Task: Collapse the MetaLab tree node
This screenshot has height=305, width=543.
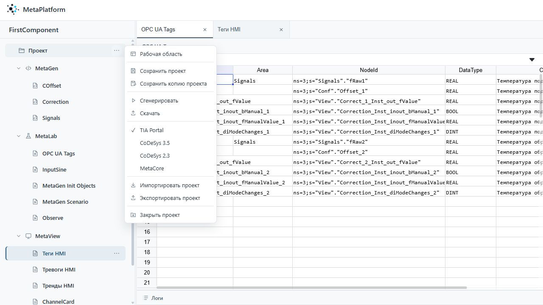Action: point(19,136)
